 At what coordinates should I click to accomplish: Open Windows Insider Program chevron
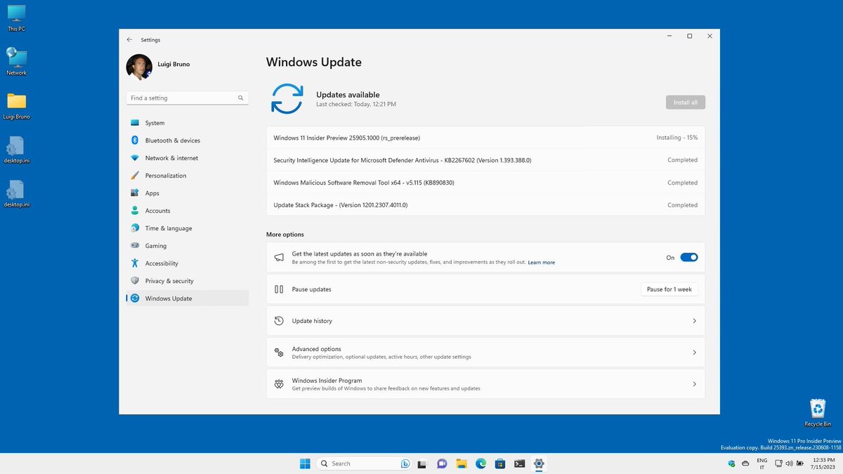click(x=694, y=384)
